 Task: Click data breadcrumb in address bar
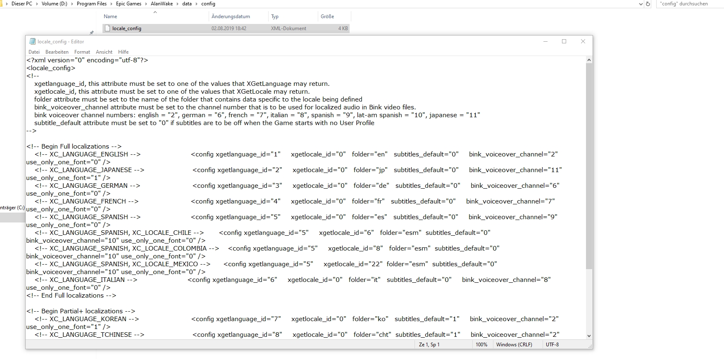click(187, 4)
